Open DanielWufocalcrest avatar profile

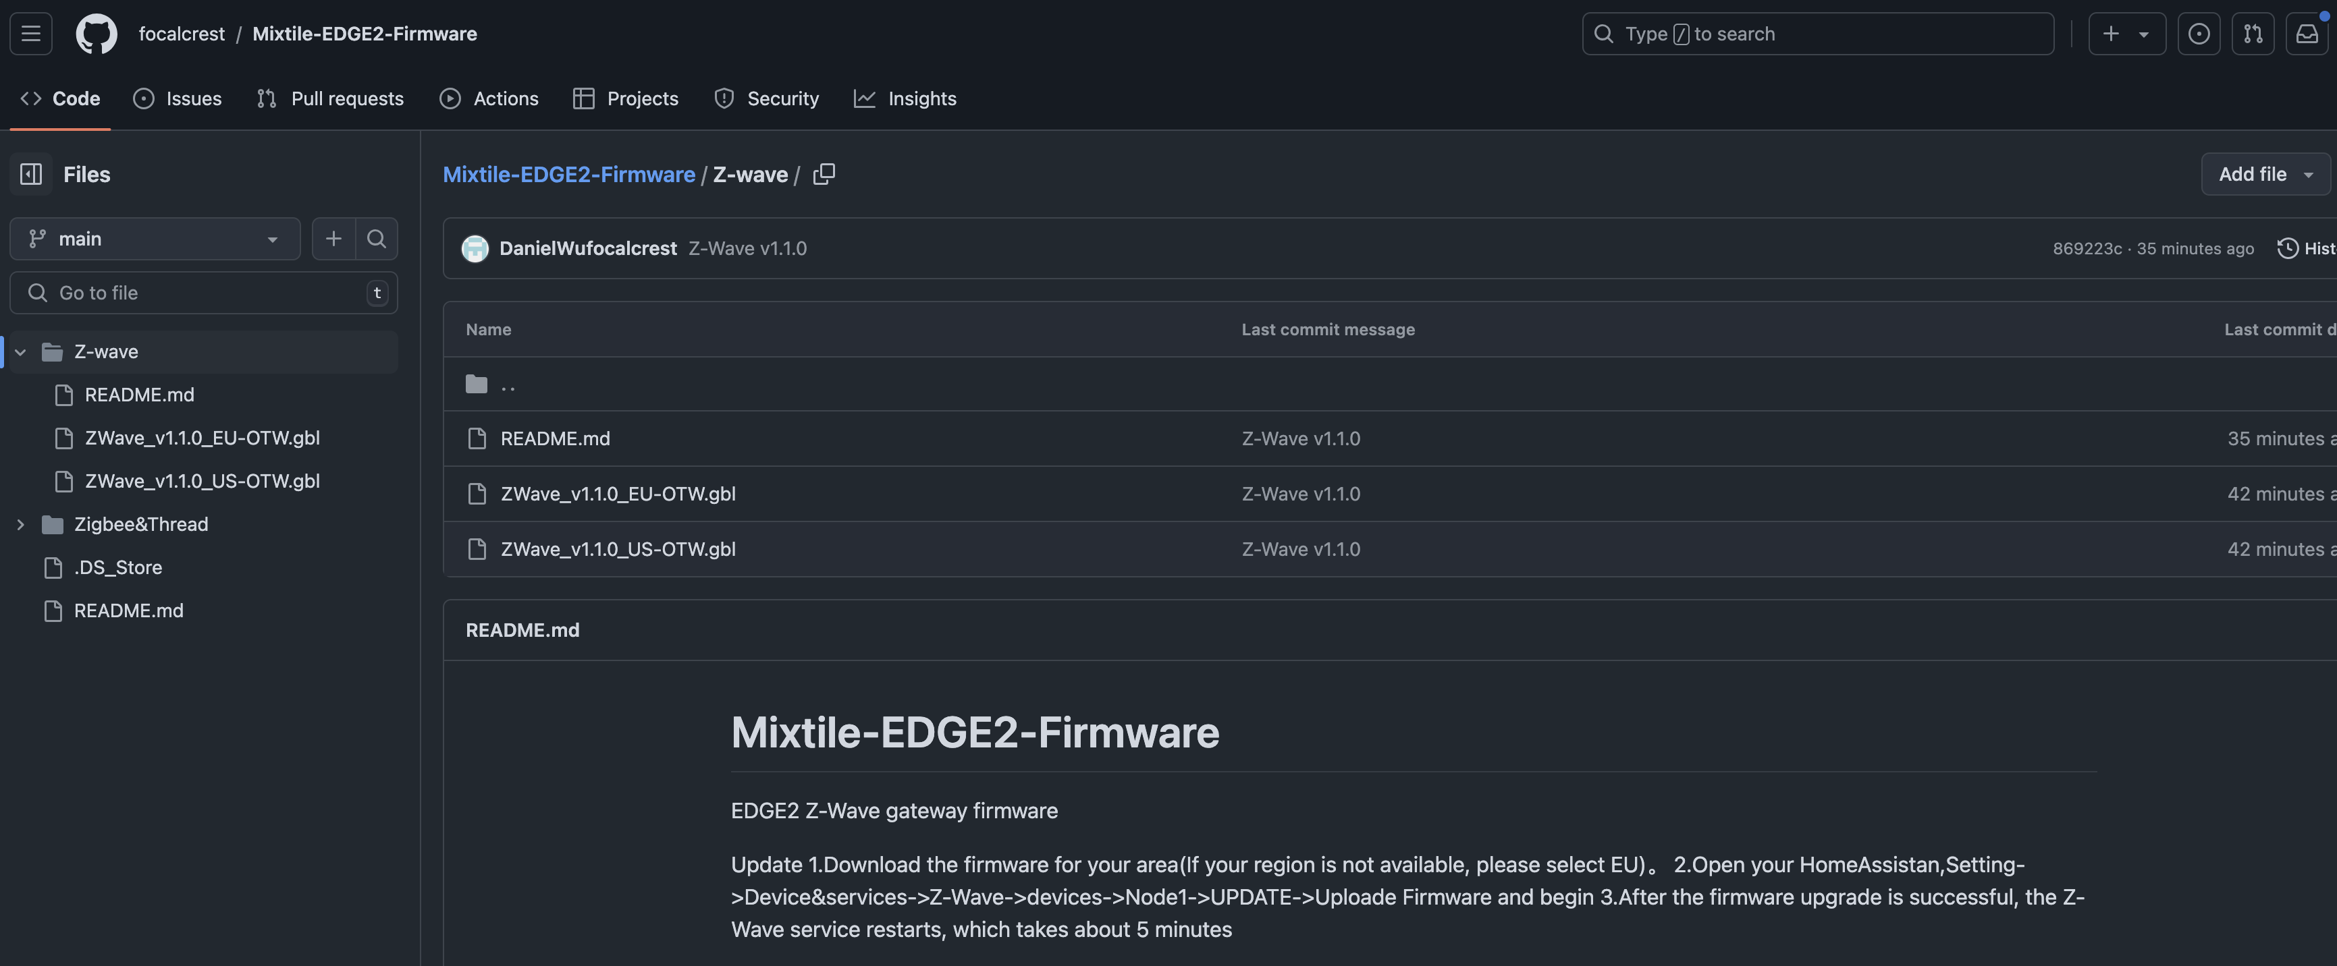[x=475, y=248]
